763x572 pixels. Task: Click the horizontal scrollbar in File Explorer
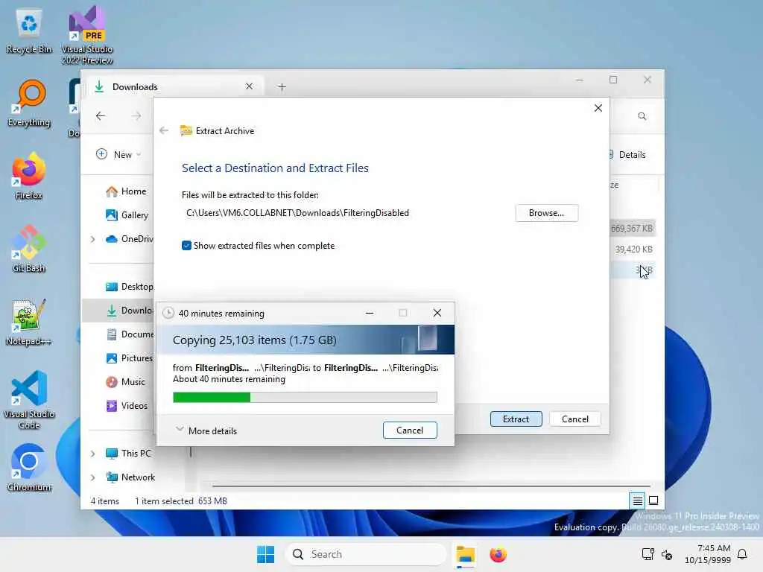[431, 486]
